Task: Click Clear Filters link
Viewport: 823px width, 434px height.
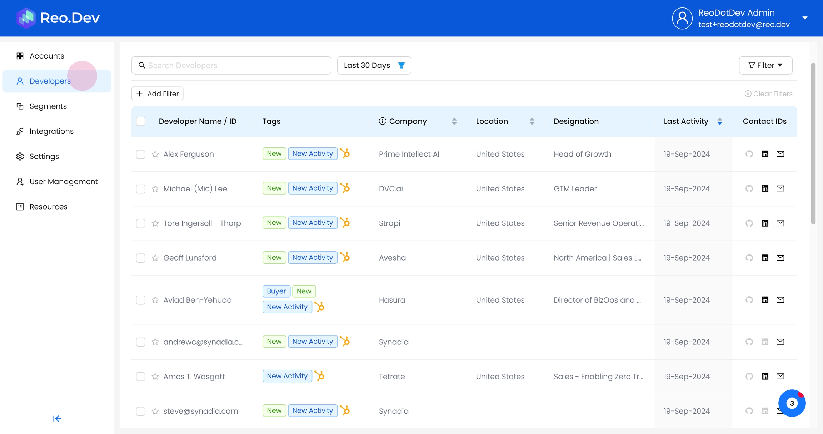Action: click(x=768, y=94)
